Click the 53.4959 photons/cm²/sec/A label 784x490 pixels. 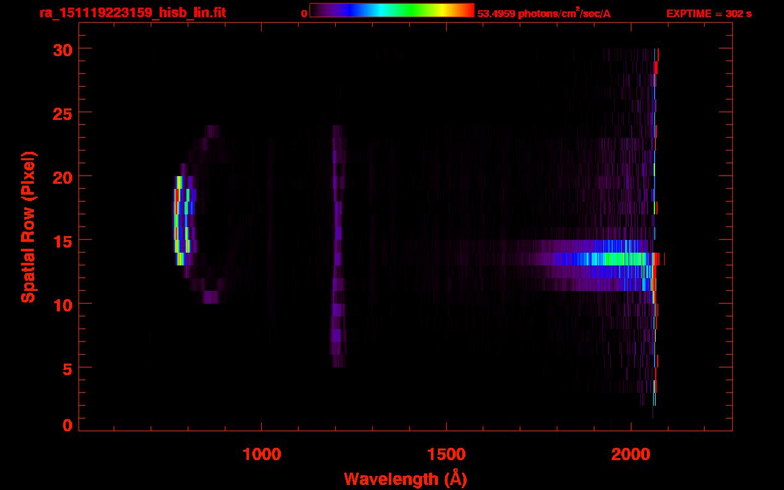(544, 13)
